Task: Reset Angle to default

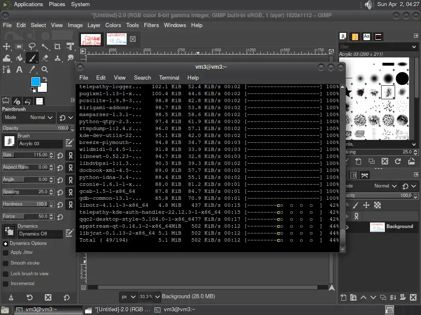Action: (x=60, y=180)
